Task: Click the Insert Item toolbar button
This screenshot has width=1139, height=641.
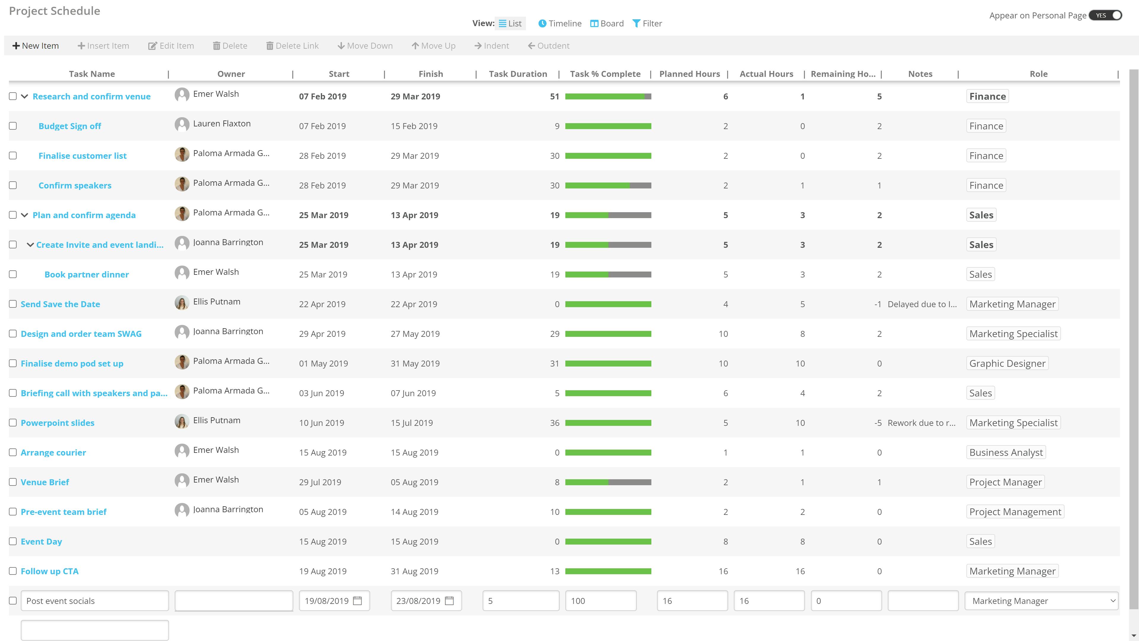Action: (x=102, y=45)
